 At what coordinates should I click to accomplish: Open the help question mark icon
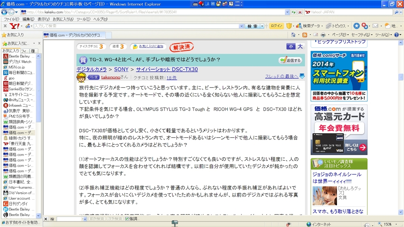397,35
